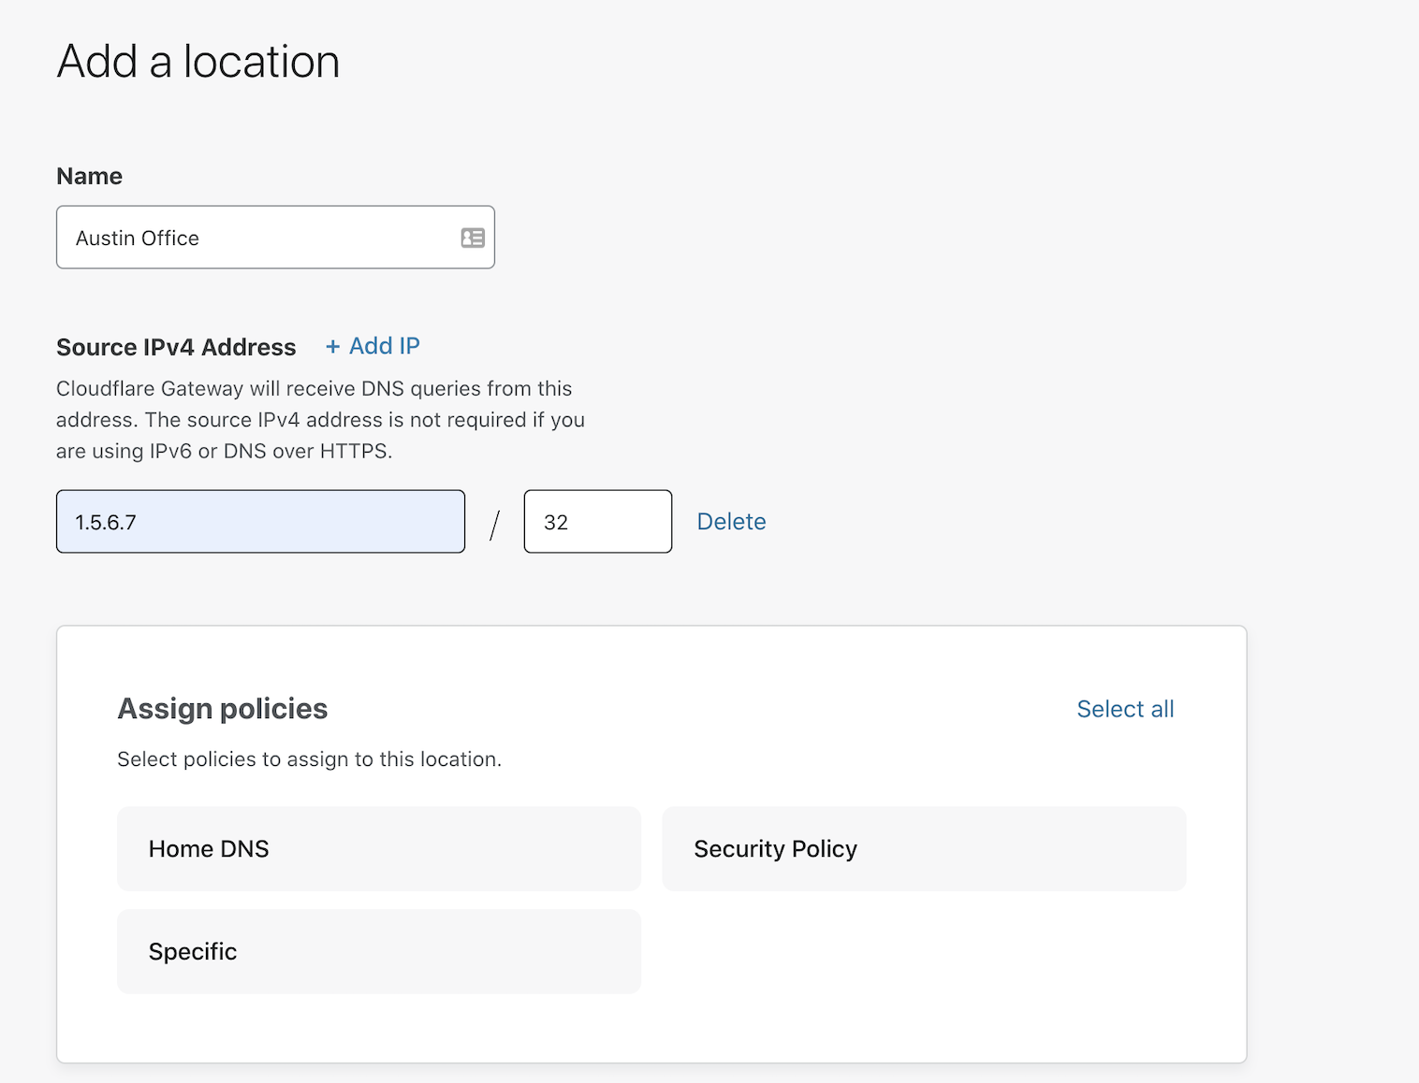Image resolution: width=1419 pixels, height=1083 pixels.
Task: Edit the subnet prefix field showing 32
Action: coord(597,522)
